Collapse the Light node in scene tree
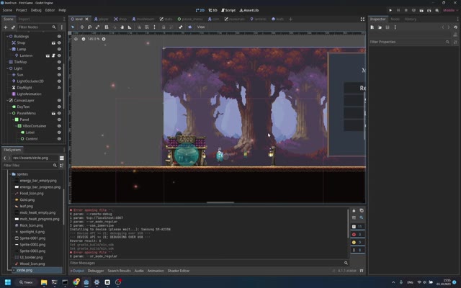 (7, 68)
